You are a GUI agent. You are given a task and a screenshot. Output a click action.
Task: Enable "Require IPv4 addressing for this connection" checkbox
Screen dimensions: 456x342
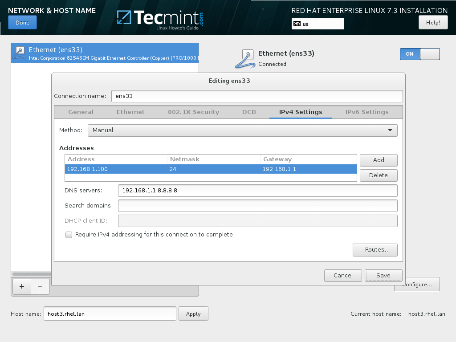pos(69,235)
